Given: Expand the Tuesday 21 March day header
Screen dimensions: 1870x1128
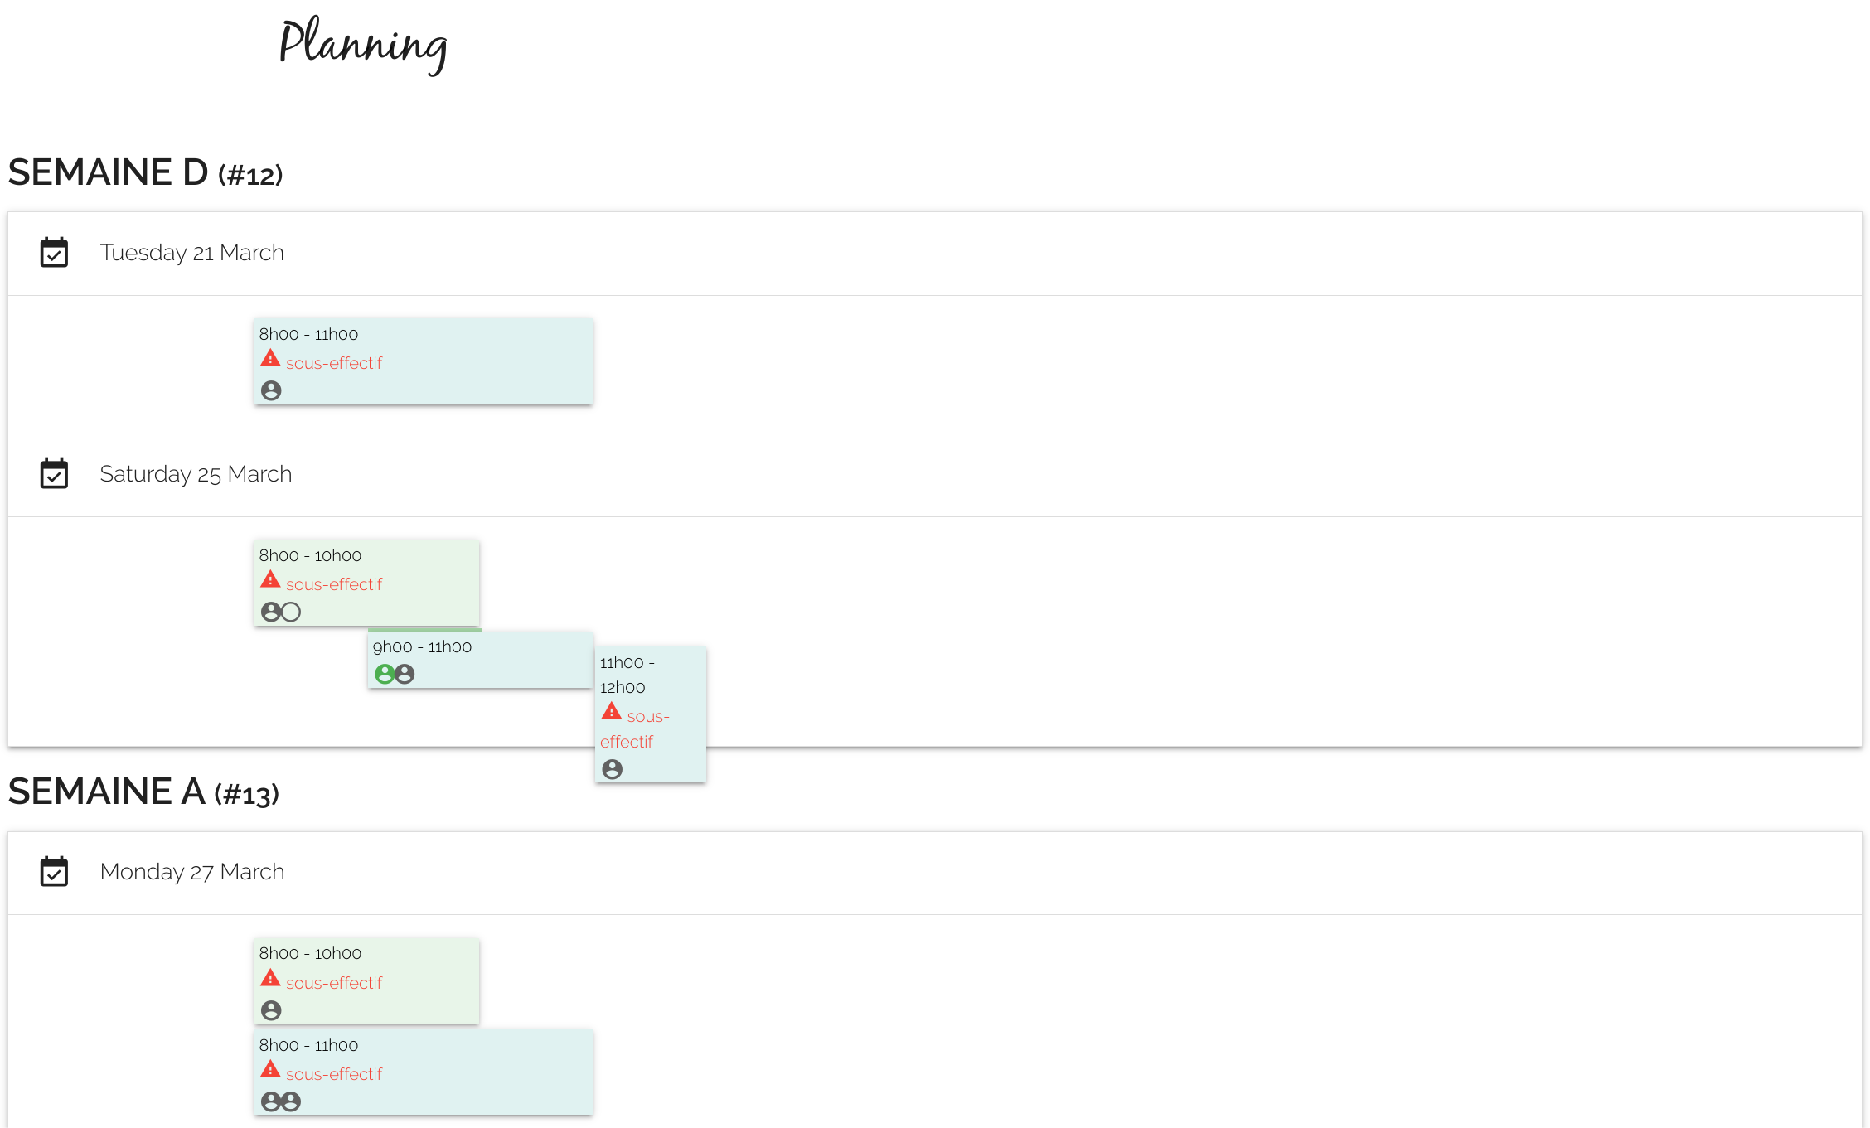Looking at the screenshot, I should [935, 254].
